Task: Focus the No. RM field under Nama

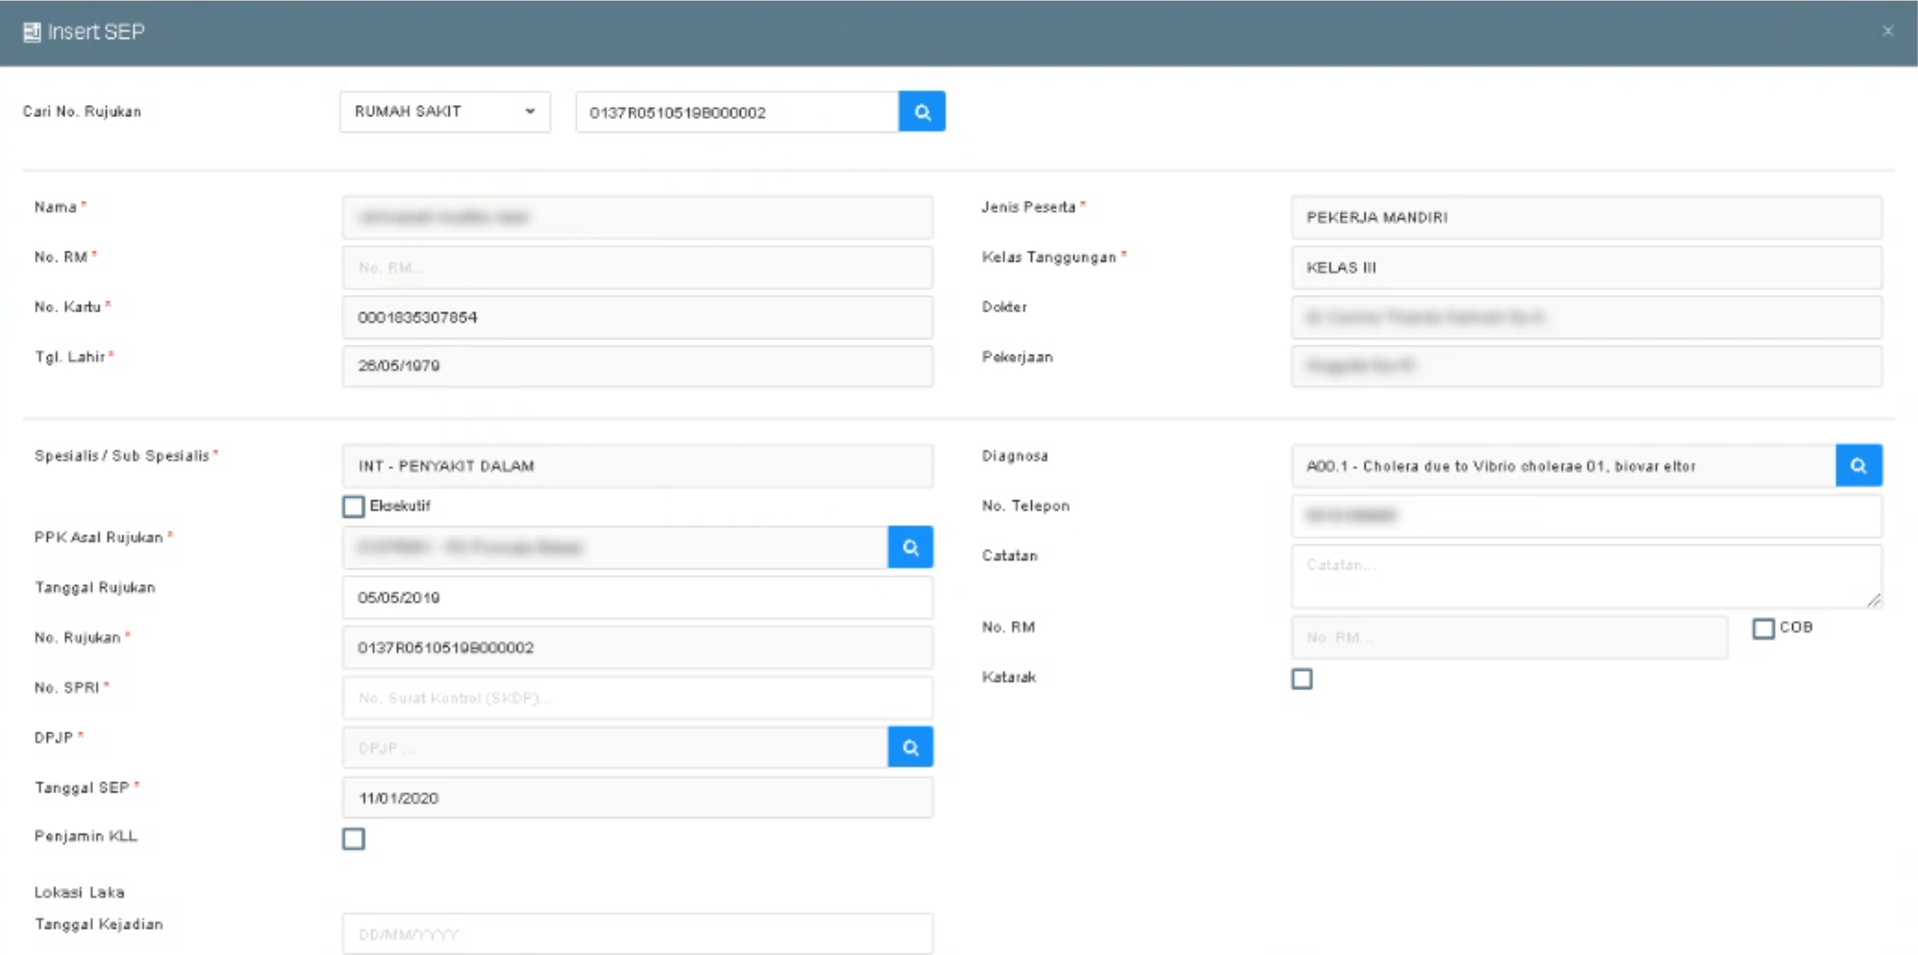Action: [637, 268]
